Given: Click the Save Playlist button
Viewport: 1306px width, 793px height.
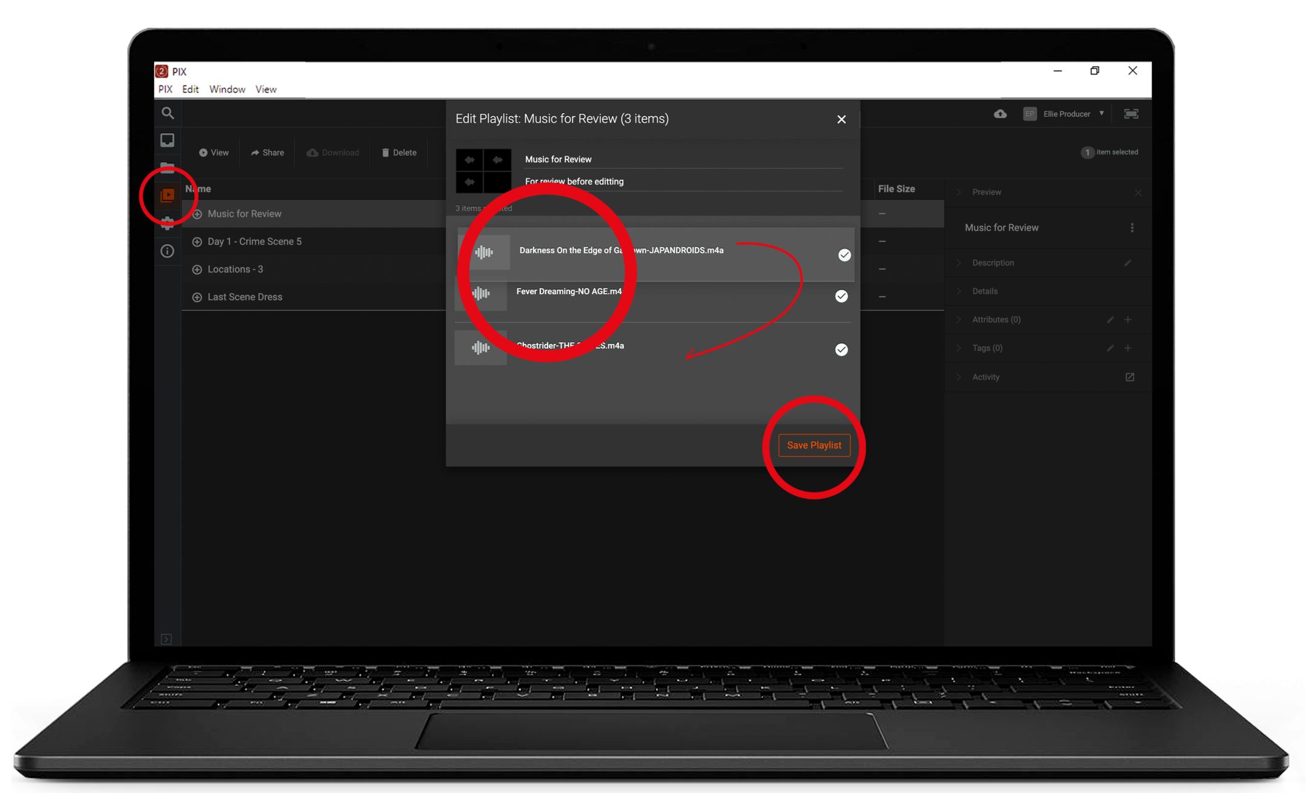Looking at the screenshot, I should 814,446.
